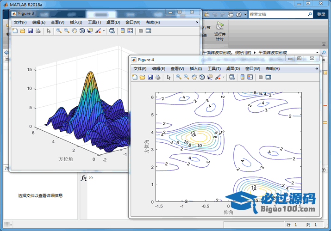Open 查看(V) menu in Figure 3

point(57,22)
